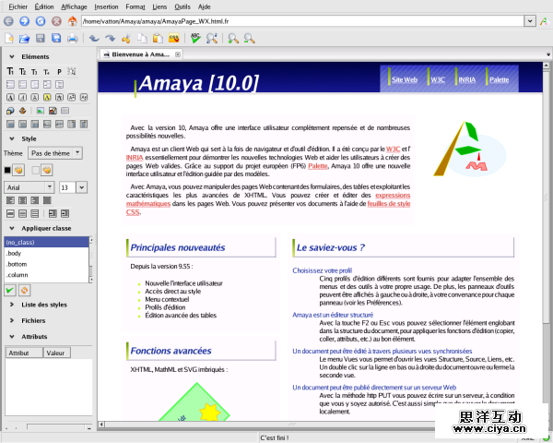Align text left in the Style panel
This screenshot has width=553, height=443.
click(10, 200)
